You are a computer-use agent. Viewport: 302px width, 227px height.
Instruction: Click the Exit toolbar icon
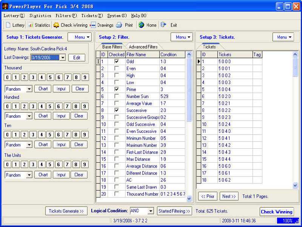coord(163,25)
